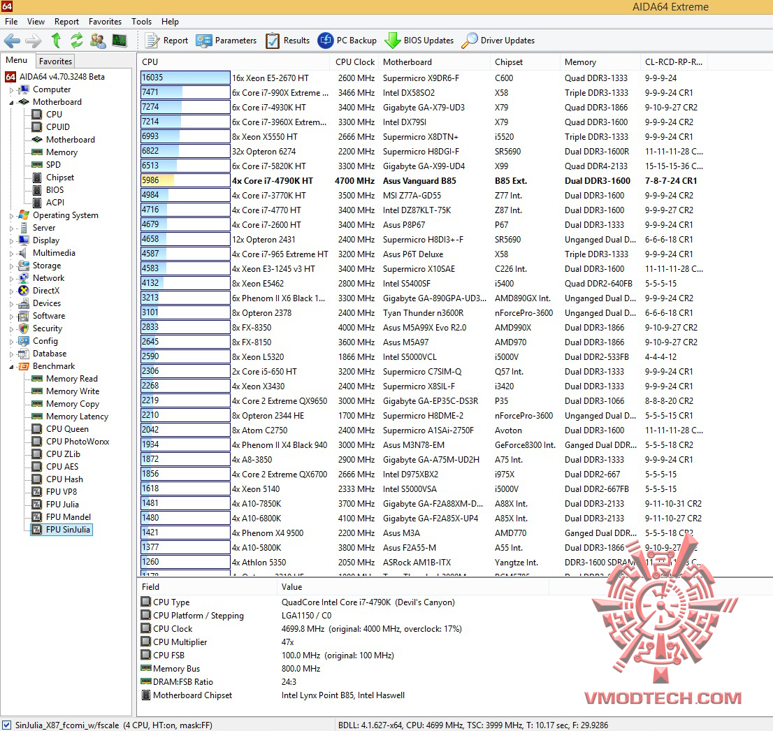
Task: Select the 16035 score bar row
Action: (x=185, y=78)
